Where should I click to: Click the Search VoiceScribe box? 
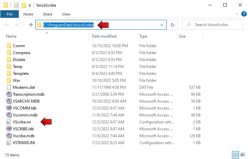(213, 25)
